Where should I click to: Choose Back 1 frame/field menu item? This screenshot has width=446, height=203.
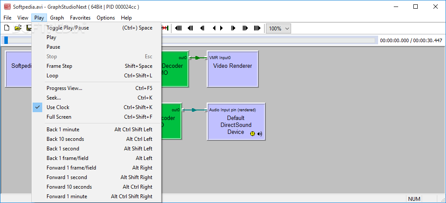(x=97, y=158)
